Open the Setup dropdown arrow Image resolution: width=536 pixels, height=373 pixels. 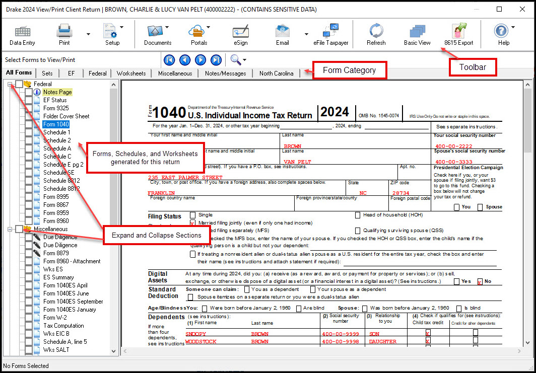(x=121, y=27)
